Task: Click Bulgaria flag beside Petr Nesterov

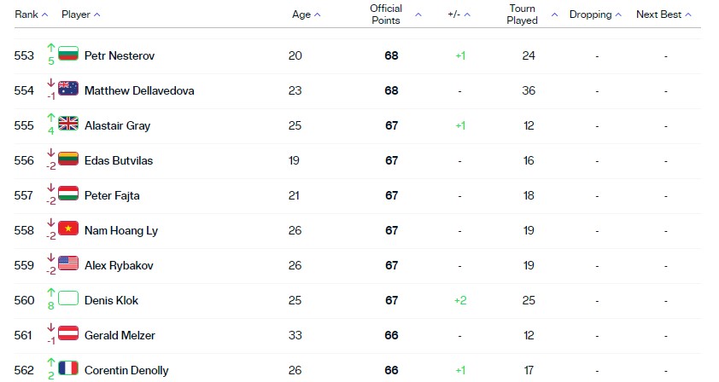Action: [x=68, y=53]
